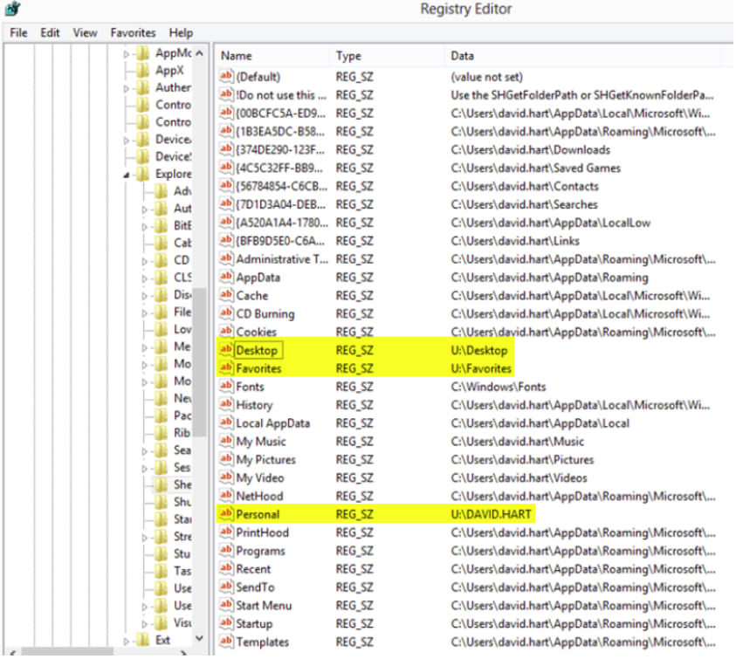The width and height of the screenshot is (736, 659).
Task: Click the string icon beside Favorites value
Action: [x=226, y=368]
